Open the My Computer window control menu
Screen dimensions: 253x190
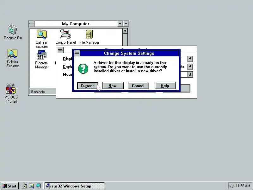tap(31, 24)
